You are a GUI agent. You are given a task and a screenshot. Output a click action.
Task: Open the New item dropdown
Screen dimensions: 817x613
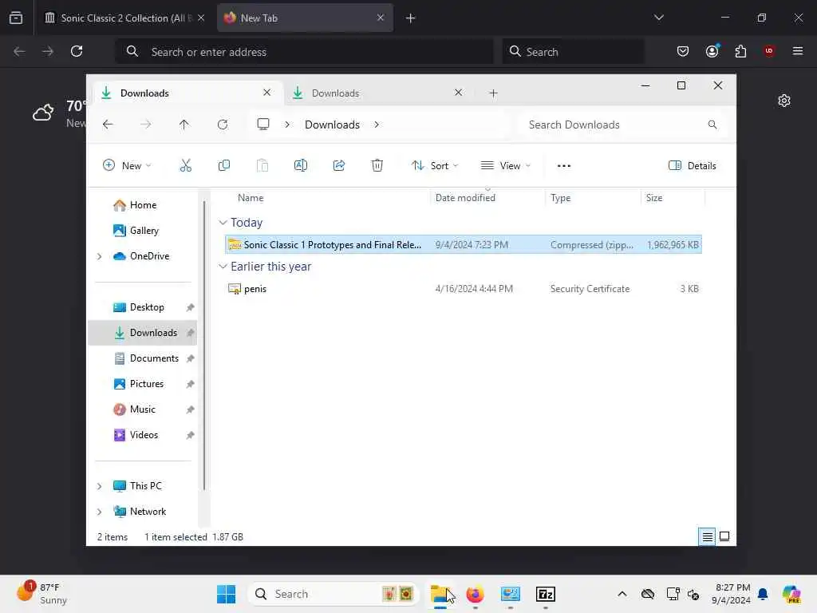tap(127, 166)
